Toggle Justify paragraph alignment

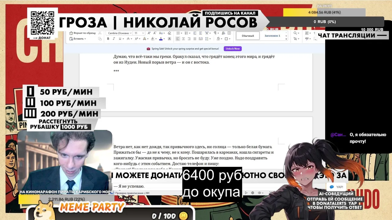[x=195, y=39]
